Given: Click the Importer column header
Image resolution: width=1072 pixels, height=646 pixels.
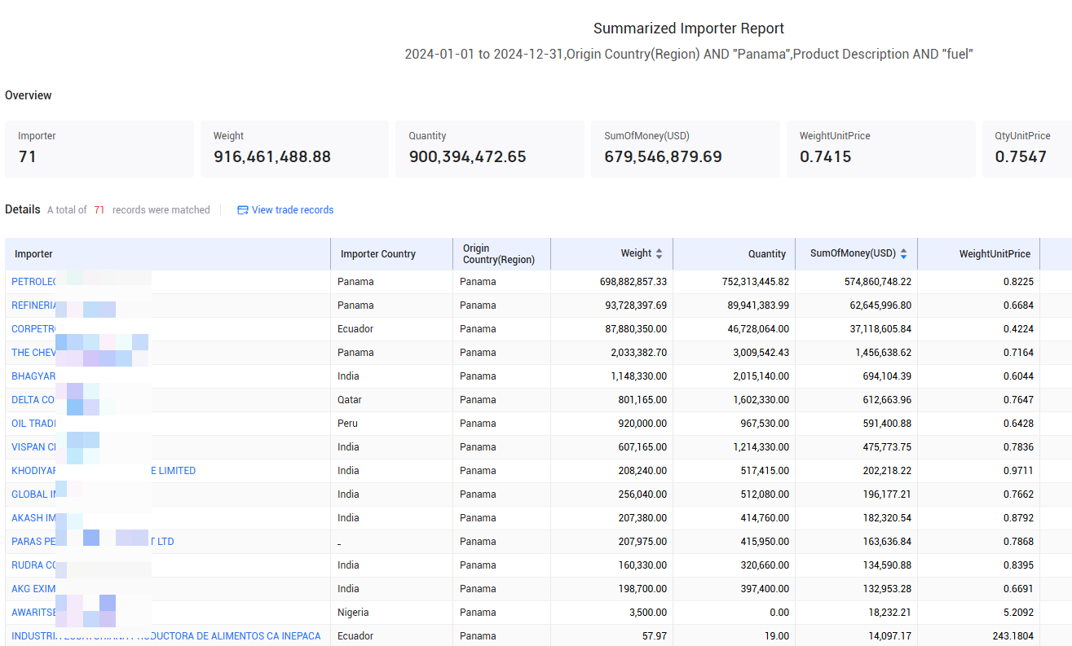Looking at the screenshot, I should point(168,254).
